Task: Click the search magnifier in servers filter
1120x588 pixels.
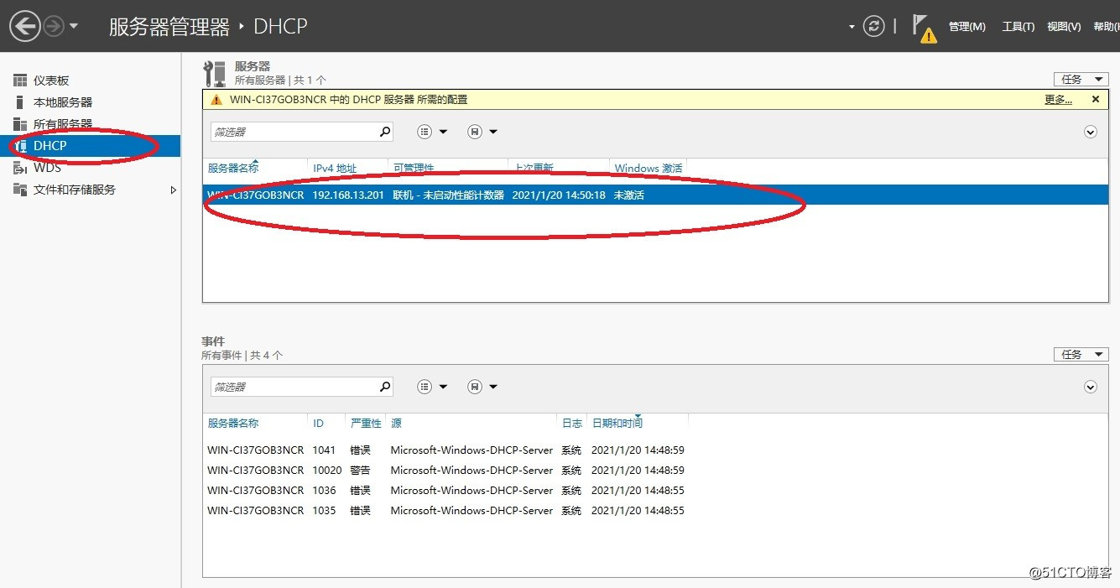Action: pos(384,132)
